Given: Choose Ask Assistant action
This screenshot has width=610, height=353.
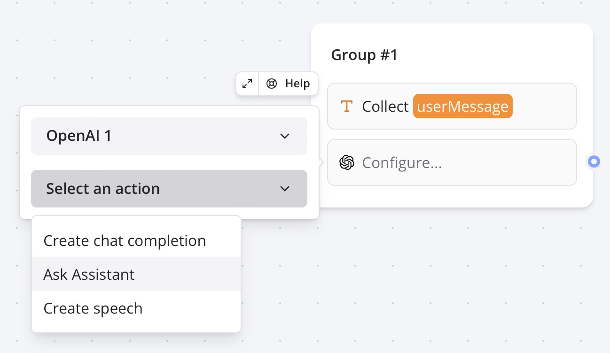Looking at the screenshot, I should (x=136, y=274).
